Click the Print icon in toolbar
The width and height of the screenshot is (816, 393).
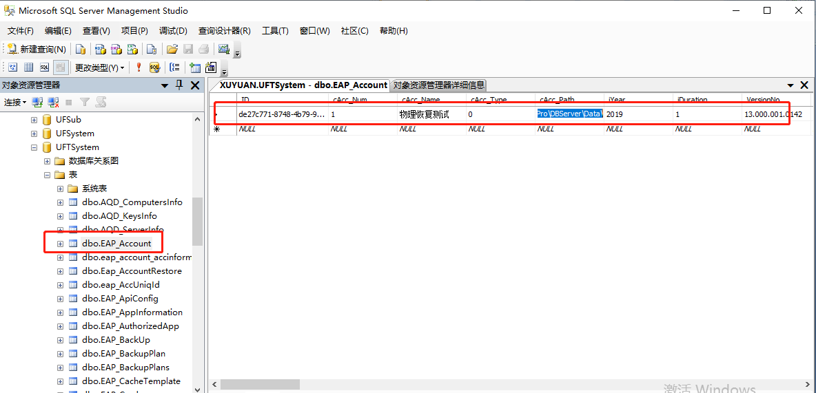tap(204, 50)
